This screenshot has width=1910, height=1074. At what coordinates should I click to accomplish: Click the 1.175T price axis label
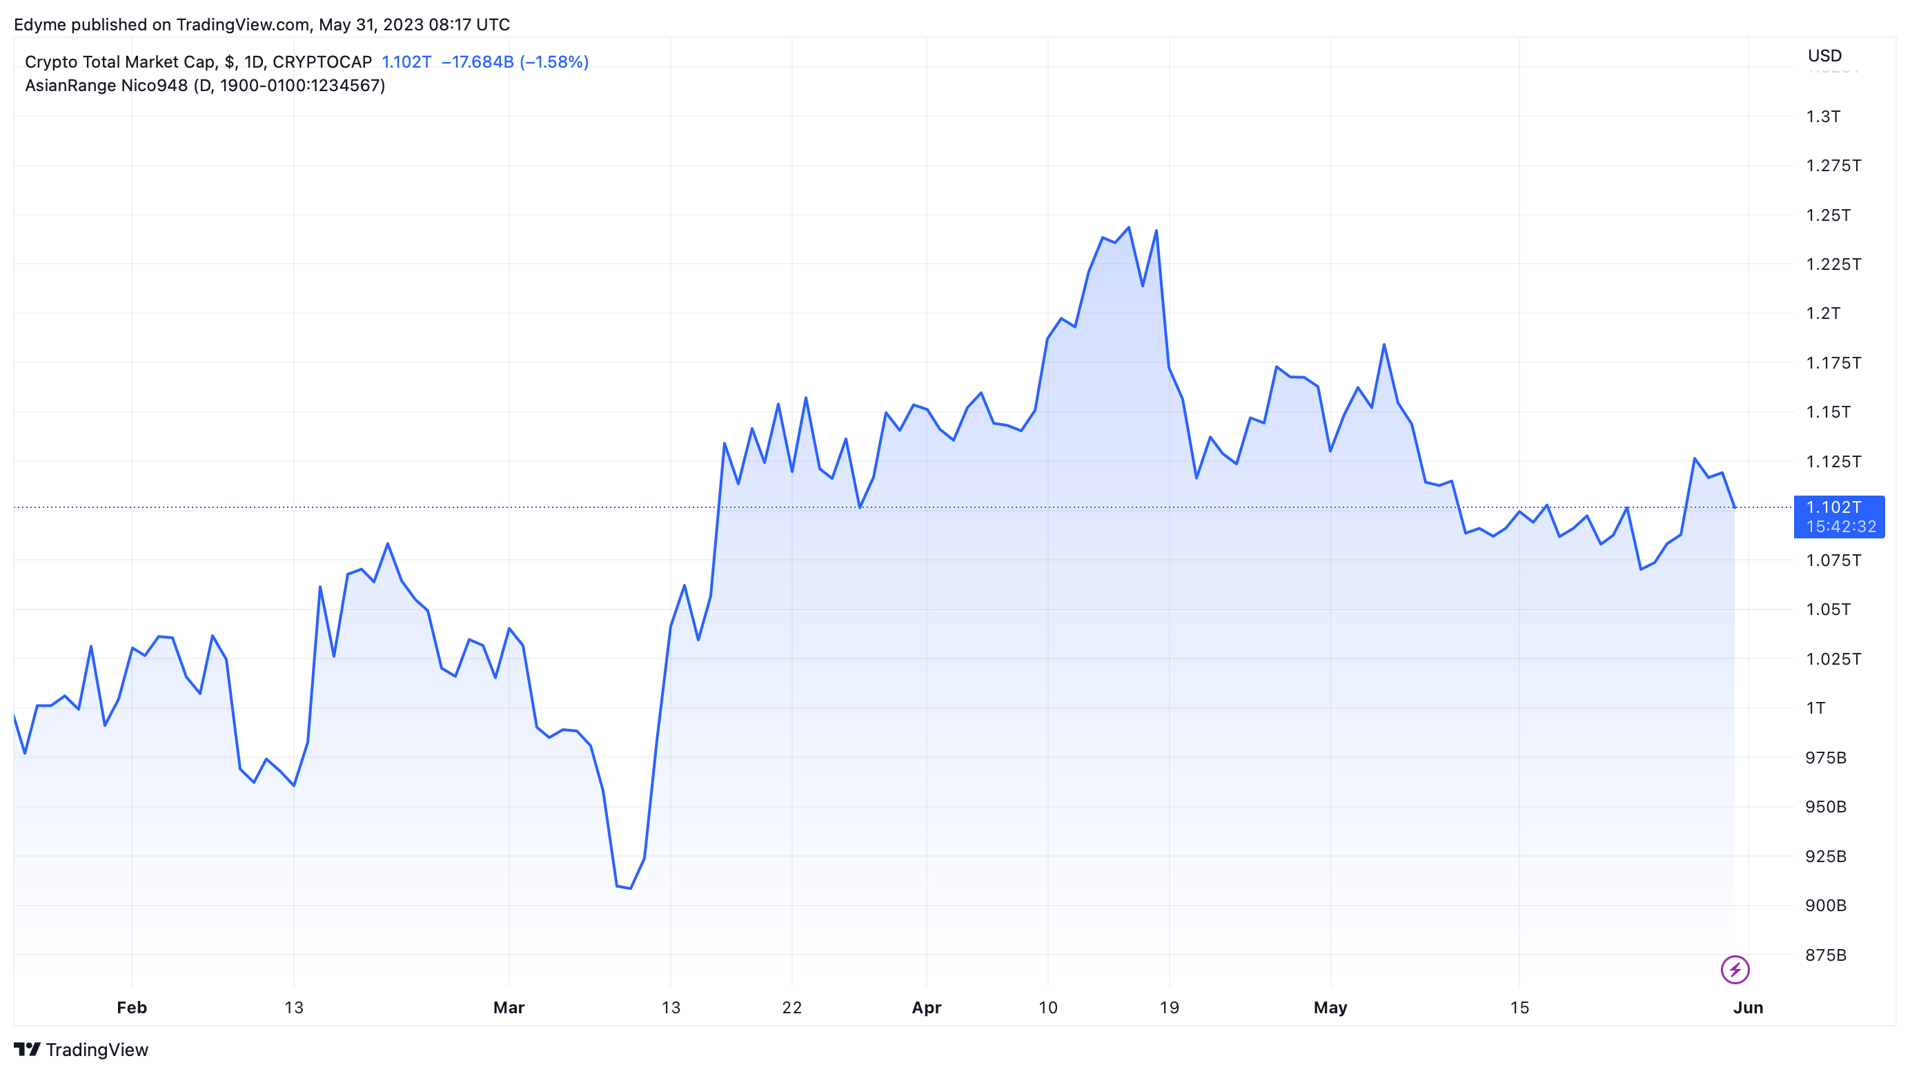click(1833, 362)
